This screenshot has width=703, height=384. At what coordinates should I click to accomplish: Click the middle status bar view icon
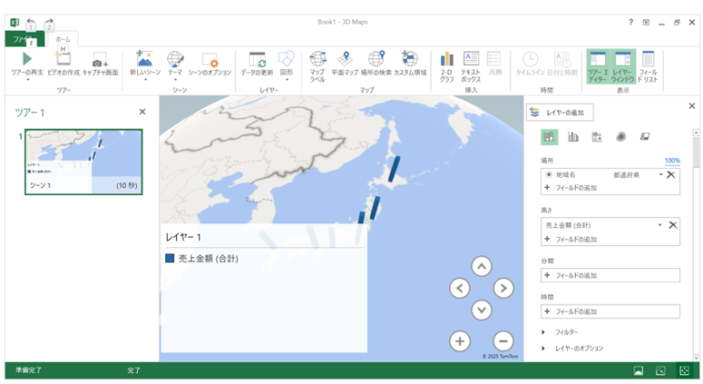click(x=660, y=370)
